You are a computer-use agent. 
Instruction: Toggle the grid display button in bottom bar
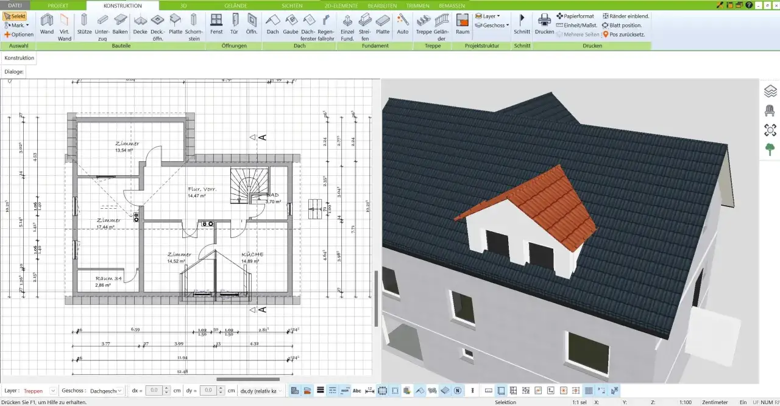(589, 390)
